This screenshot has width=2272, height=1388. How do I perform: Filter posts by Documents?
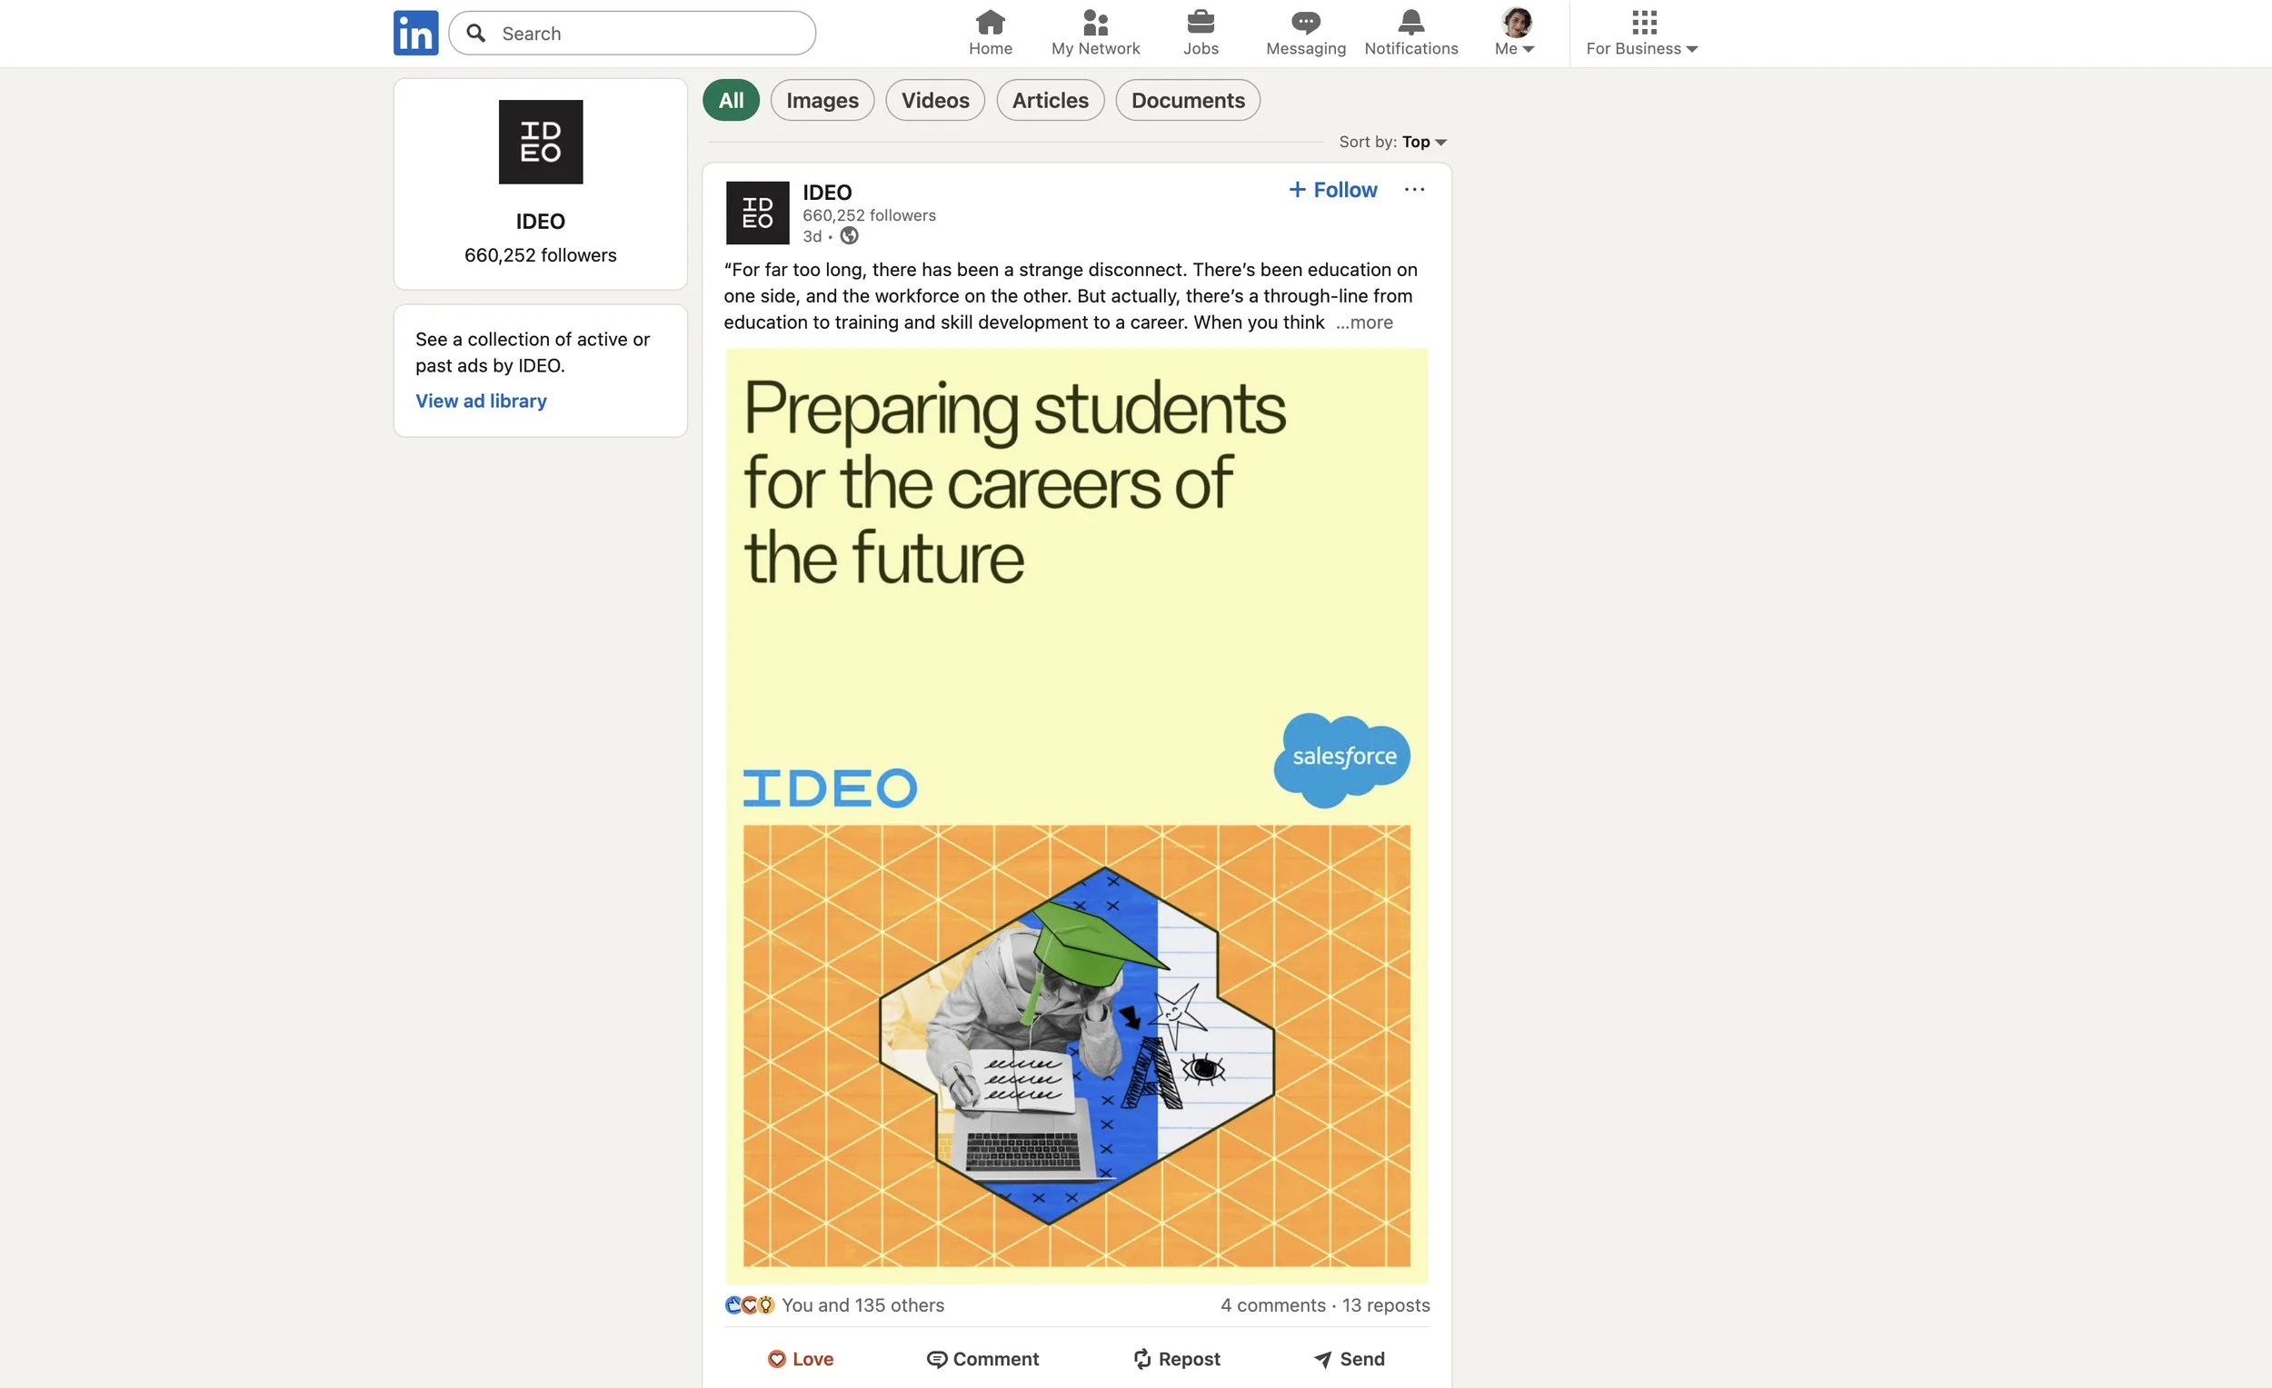coord(1188,101)
